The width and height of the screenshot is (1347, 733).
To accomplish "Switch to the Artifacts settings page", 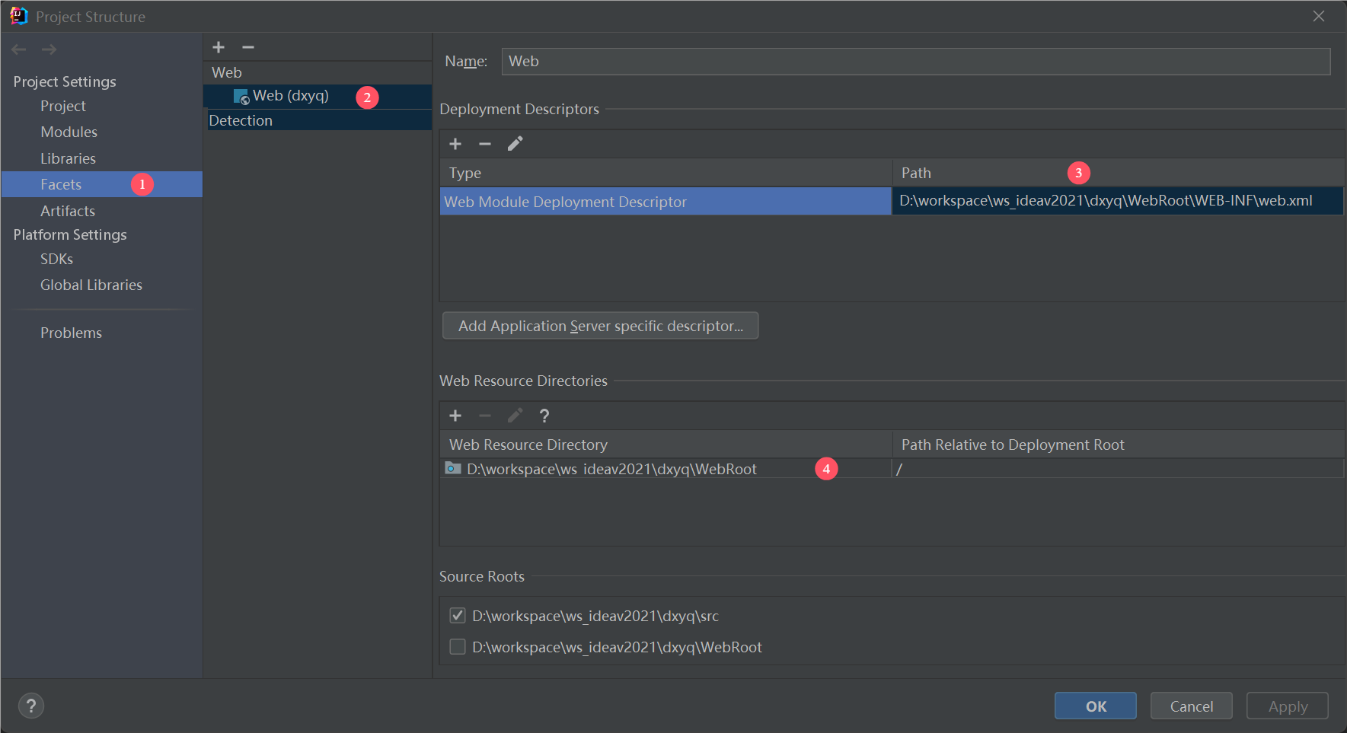I will 68,211.
